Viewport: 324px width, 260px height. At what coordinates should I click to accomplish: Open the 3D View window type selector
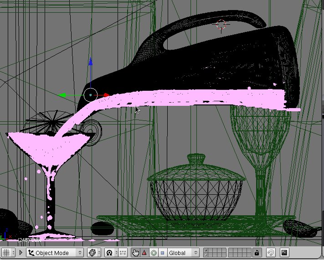tap(8, 253)
